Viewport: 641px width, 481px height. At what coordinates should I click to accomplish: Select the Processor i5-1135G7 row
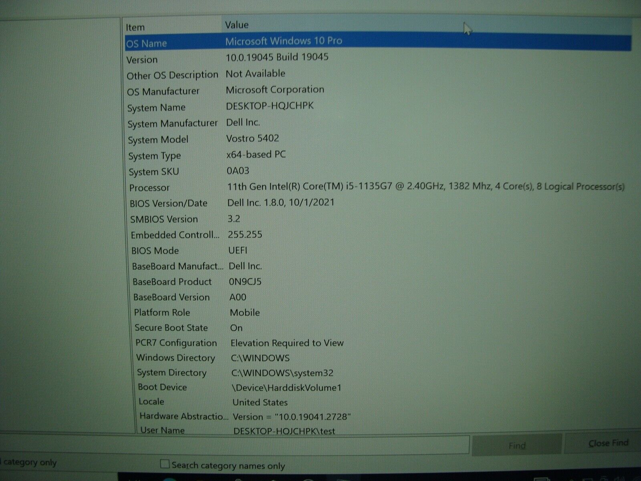click(x=378, y=187)
